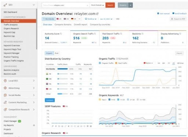Select the DE flag database
This screenshot has width=188, height=137.
pos(73,19)
